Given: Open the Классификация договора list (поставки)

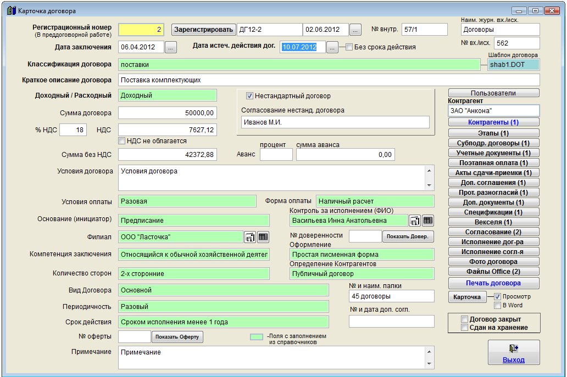Looking at the screenshot, I should pyautogui.click(x=299, y=65).
